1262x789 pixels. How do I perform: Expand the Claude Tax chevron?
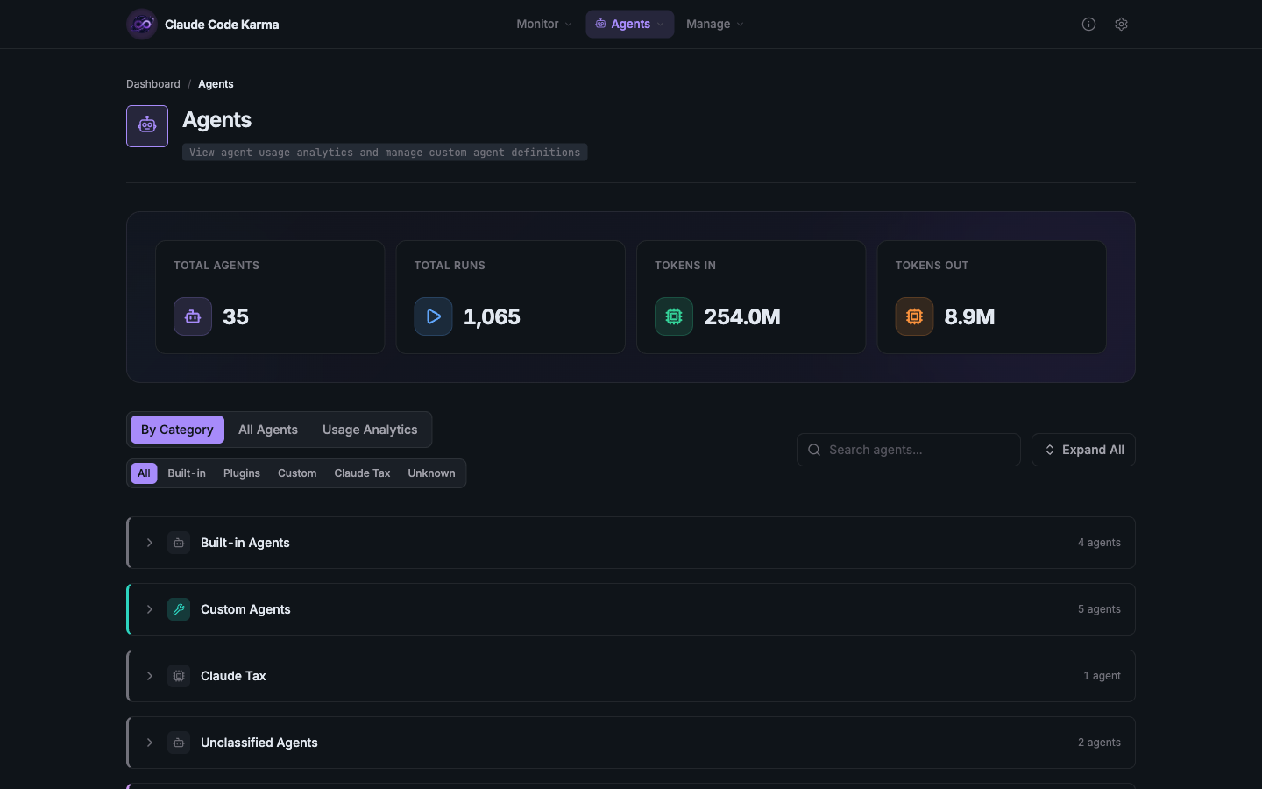pos(150,676)
